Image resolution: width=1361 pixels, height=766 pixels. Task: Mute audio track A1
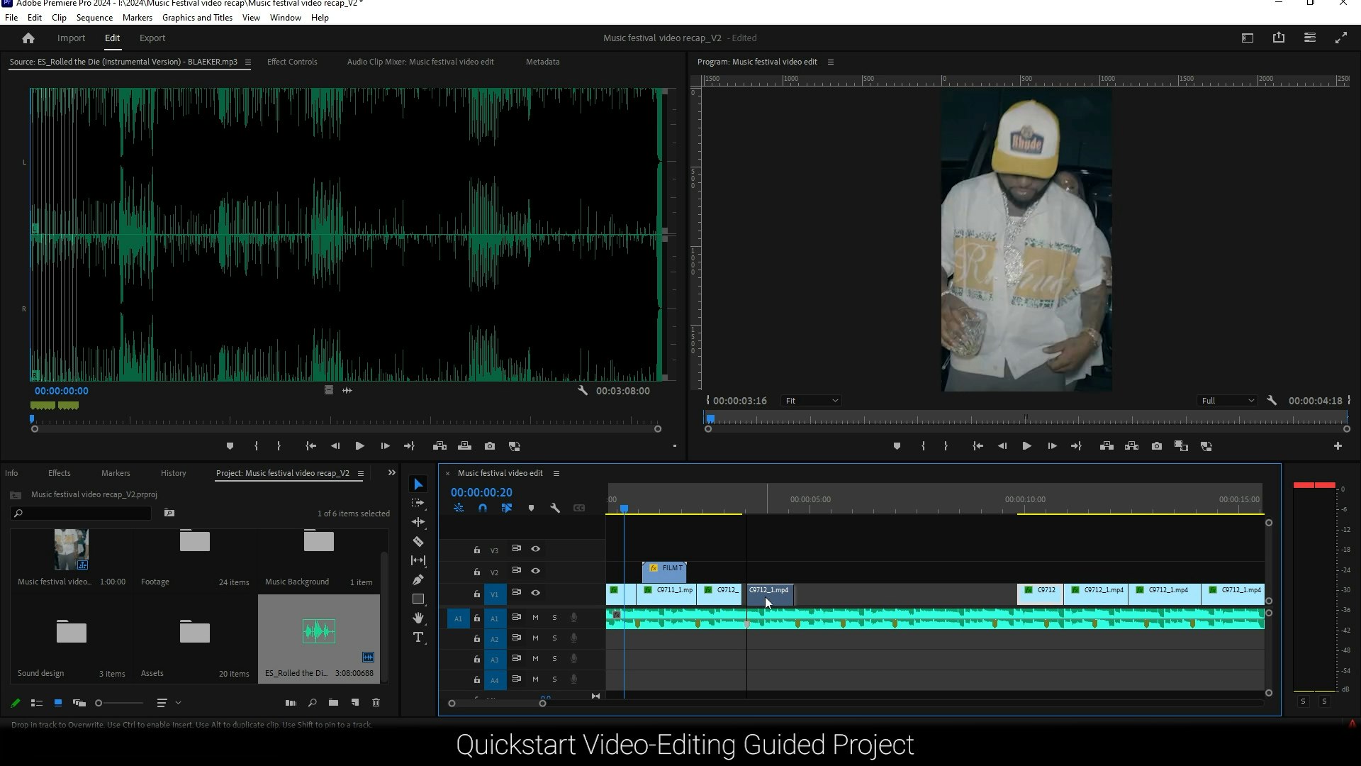[536, 618]
